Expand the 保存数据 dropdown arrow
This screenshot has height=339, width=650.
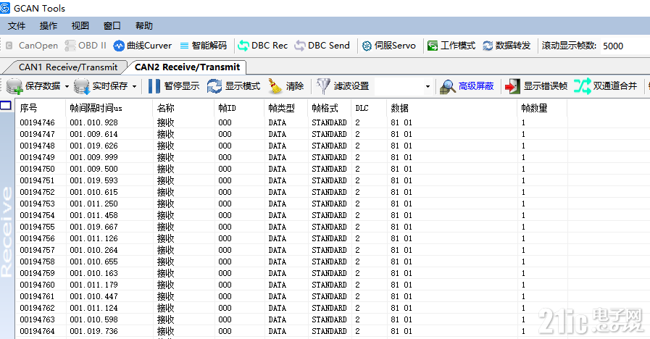67,87
